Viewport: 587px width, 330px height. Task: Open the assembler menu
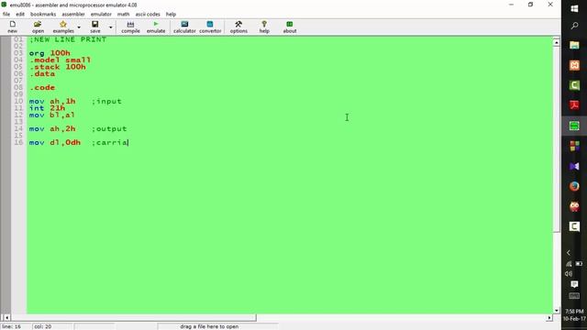73,15
